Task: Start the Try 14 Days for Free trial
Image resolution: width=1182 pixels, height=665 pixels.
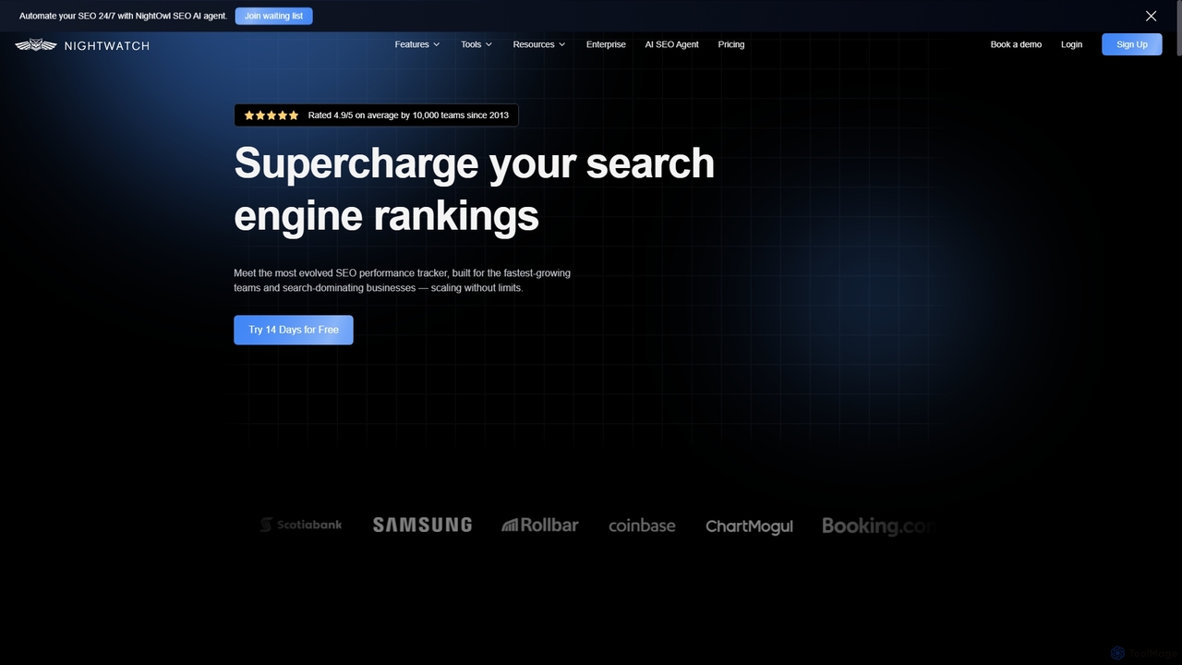Action: coord(294,330)
